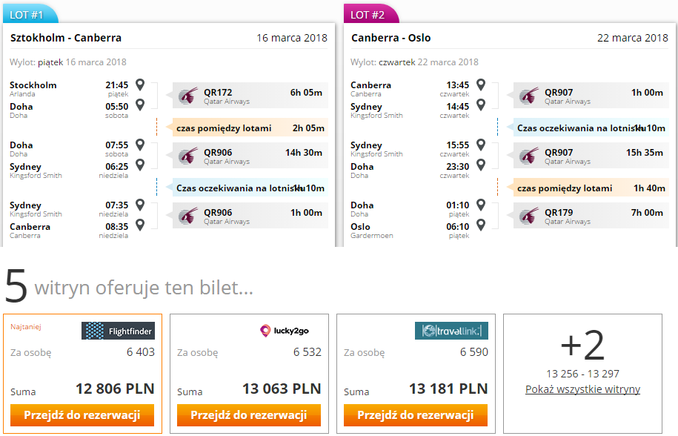Go to reservation for lucky2go 13 063 PLN
Screen dimensions: 678x436
pos(249,415)
